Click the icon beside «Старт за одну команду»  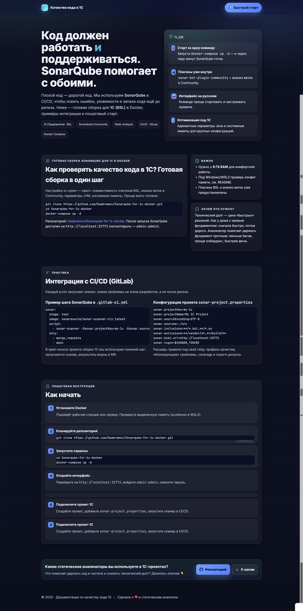pos(173,48)
